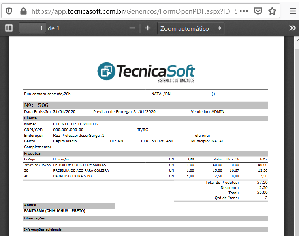299x236 pixels.
Task: Click the site security padlock icon
Action: click(23, 11)
